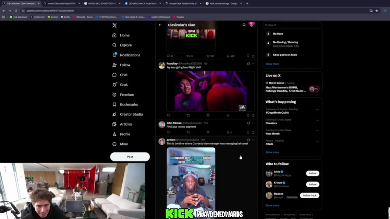This screenshot has height=219, width=390.
Task: Open the Cheaters trending topic
Action: click(x=271, y=123)
